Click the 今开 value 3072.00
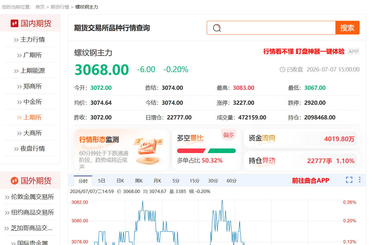The width and height of the screenshot is (370, 245). [x=101, y=88]
